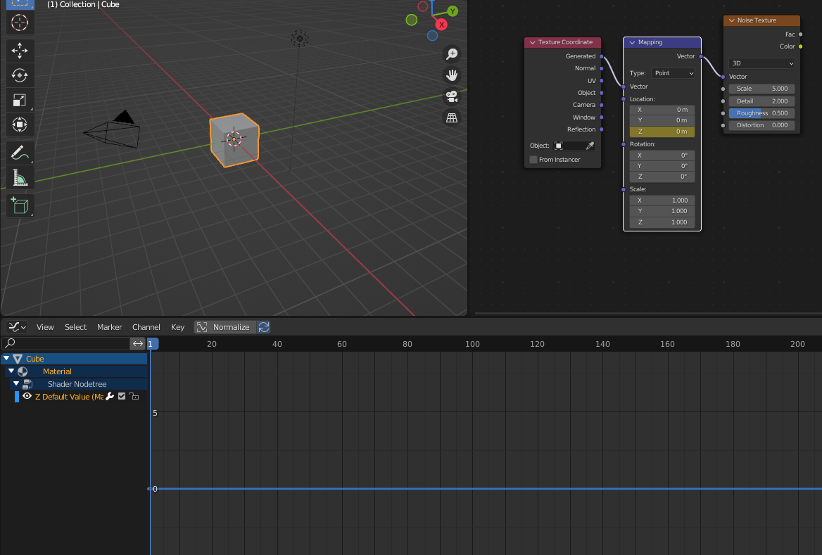
Task: Open the Noise Texture 3D dimensions dropdown
Action: (x=761, y=63)
